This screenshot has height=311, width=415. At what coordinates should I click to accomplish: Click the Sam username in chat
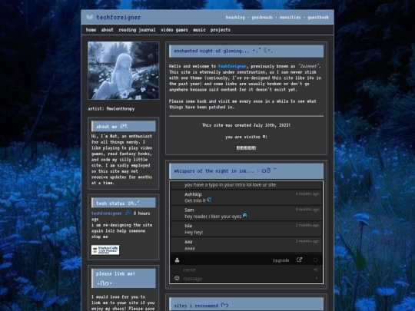(x=189, y=210)
